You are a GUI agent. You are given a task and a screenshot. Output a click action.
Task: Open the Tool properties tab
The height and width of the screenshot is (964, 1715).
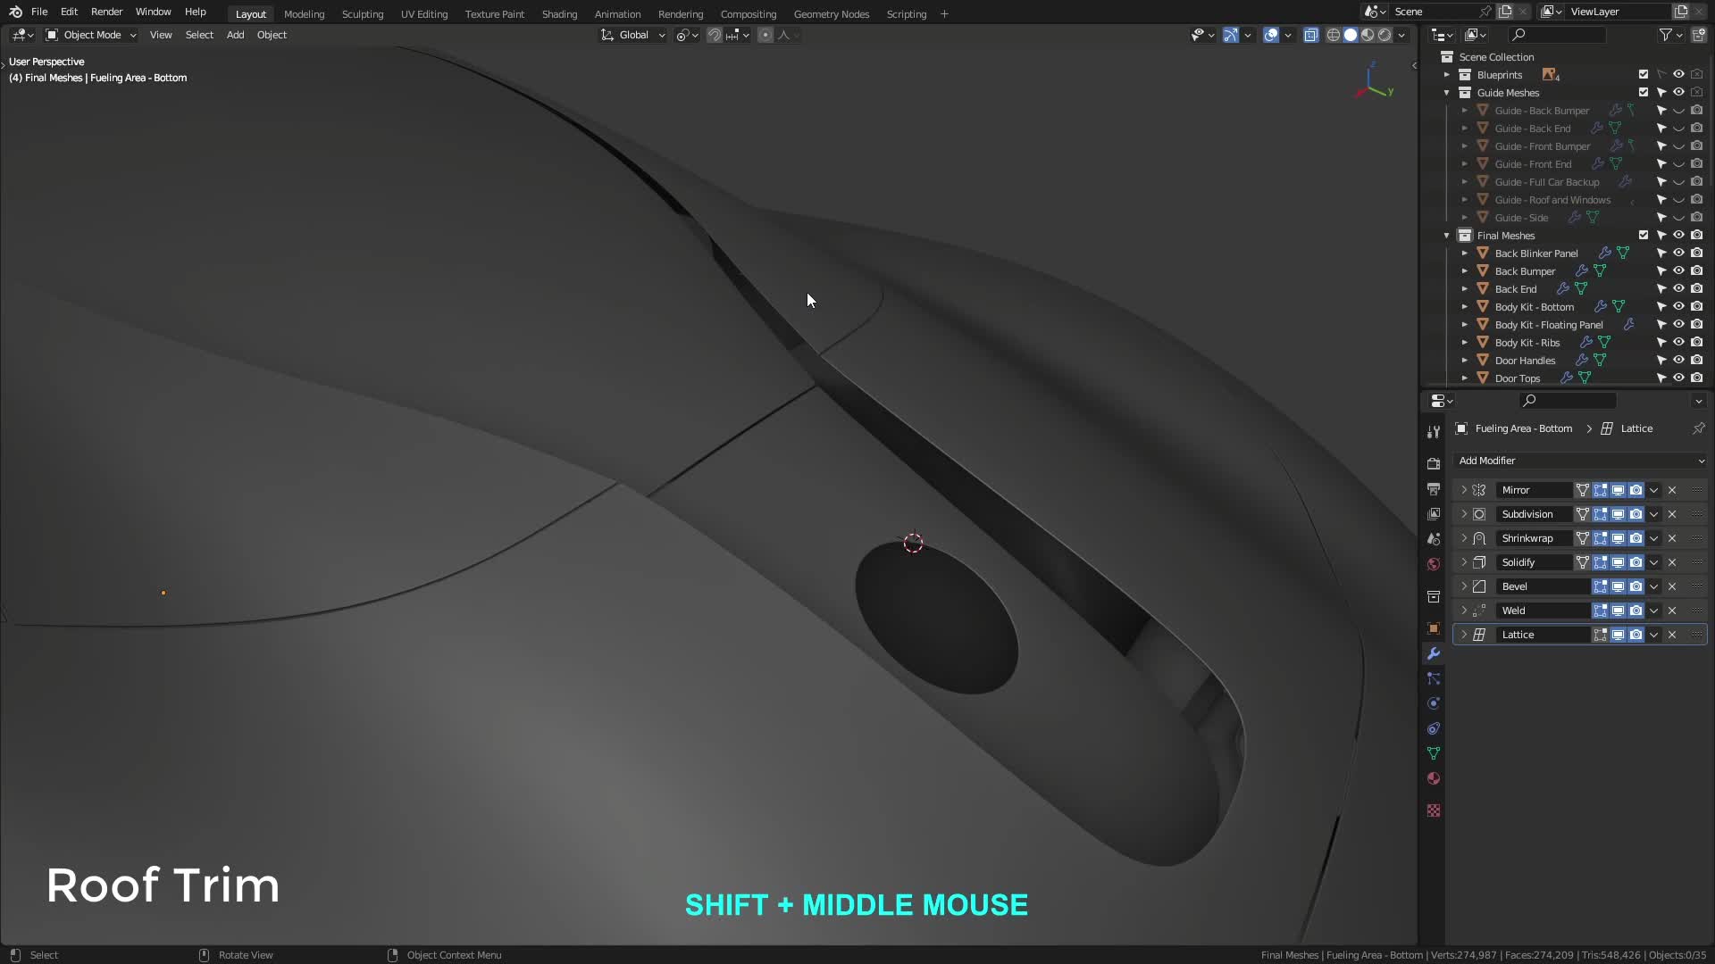click(x=1434, y=432)
